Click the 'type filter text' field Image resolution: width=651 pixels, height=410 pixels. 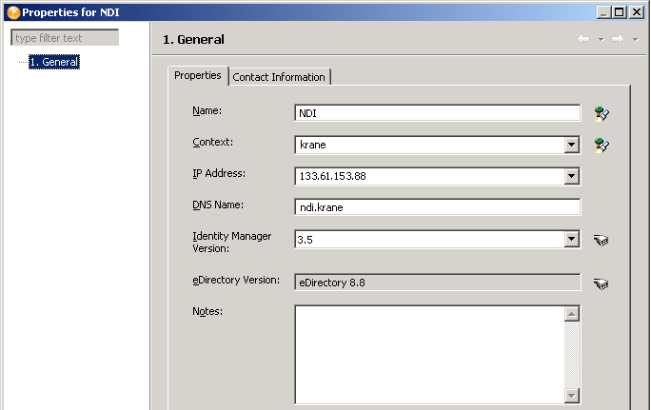click(65, 38)
